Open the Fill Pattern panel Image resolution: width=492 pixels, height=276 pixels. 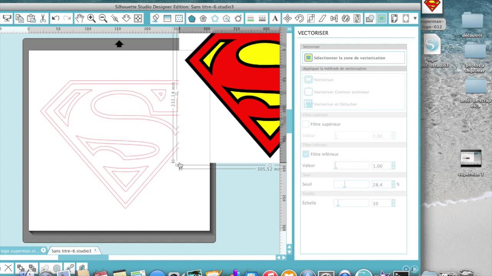click(179, 18)
